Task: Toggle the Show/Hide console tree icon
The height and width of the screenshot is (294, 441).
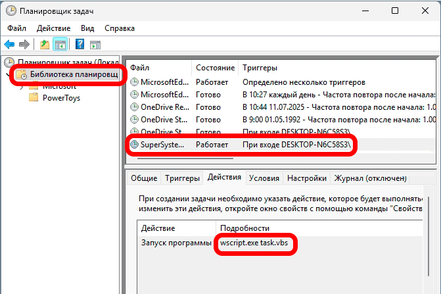Action: tap(60, 45)
